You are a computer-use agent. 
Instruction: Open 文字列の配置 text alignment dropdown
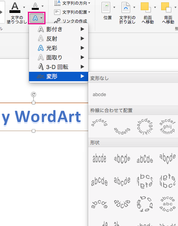(72, 12)
